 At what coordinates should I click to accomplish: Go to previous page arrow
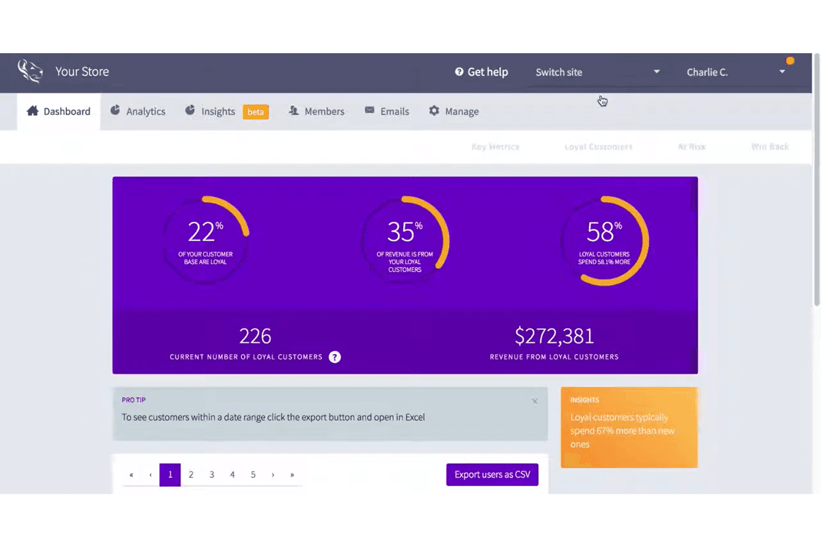[x=150, y=475]
